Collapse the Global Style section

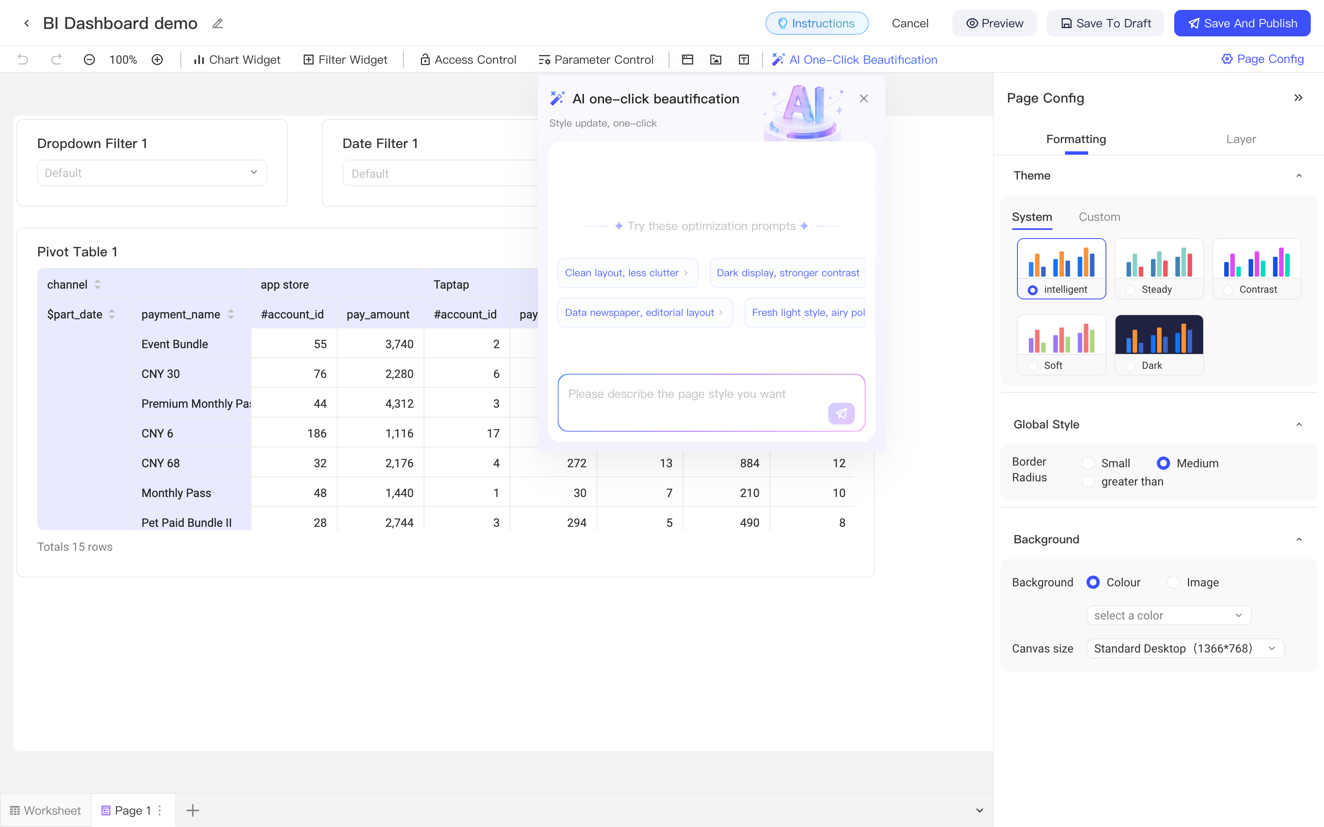click(1299, 424)
